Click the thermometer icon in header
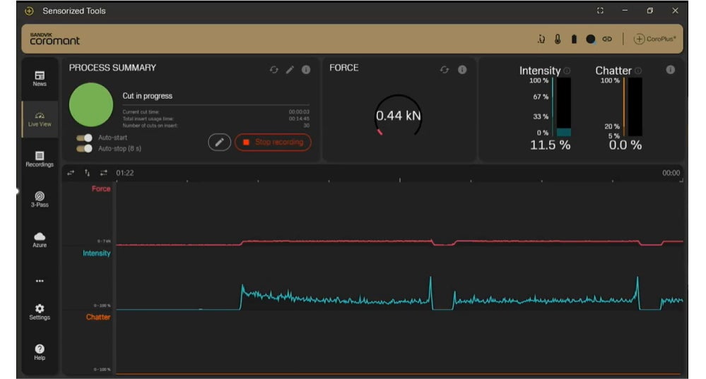 558,40
